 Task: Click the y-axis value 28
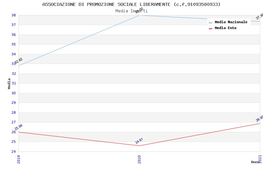point(14,113)
